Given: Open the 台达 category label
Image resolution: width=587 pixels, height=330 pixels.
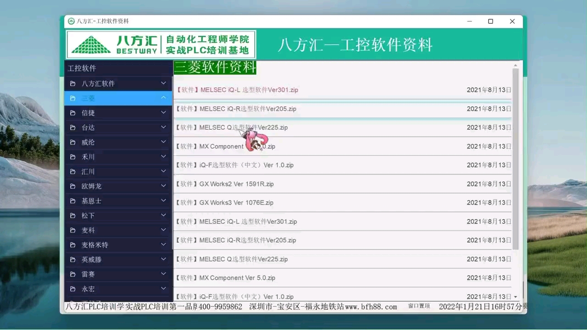Looking at the screenshot, I should [x=88, y=127].
